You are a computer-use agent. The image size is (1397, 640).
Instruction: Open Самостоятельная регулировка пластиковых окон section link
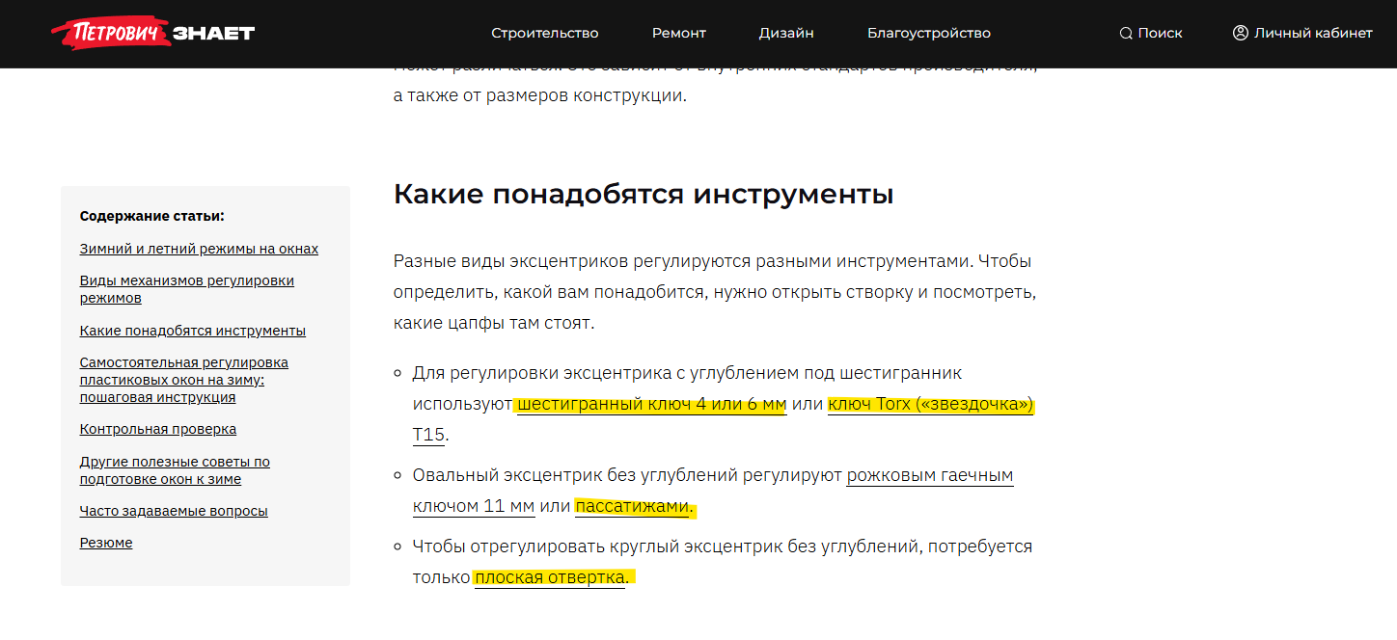click(184, 380)
